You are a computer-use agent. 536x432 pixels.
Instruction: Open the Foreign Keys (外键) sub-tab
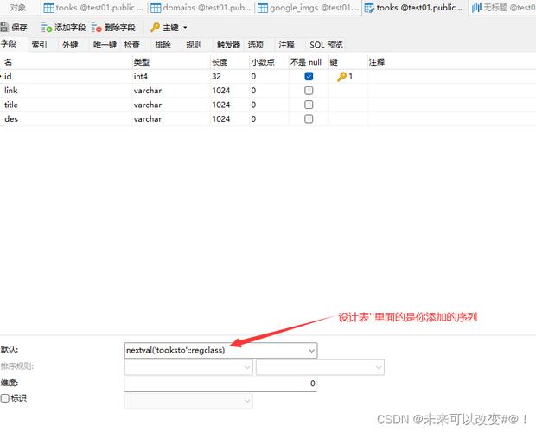[70, 45]
